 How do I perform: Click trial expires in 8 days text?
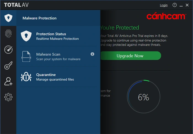click(x=134, y=36)
